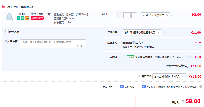Viewport: 204px width, 107px height.
Task: Click the 蓝帽巴布豆Bobdog text
Action: 64,19
